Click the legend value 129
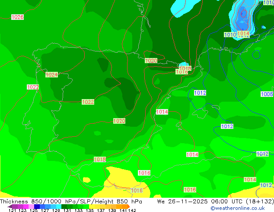Screen dimensions: 274x212 pyautogui.click(x=56, y=210)
